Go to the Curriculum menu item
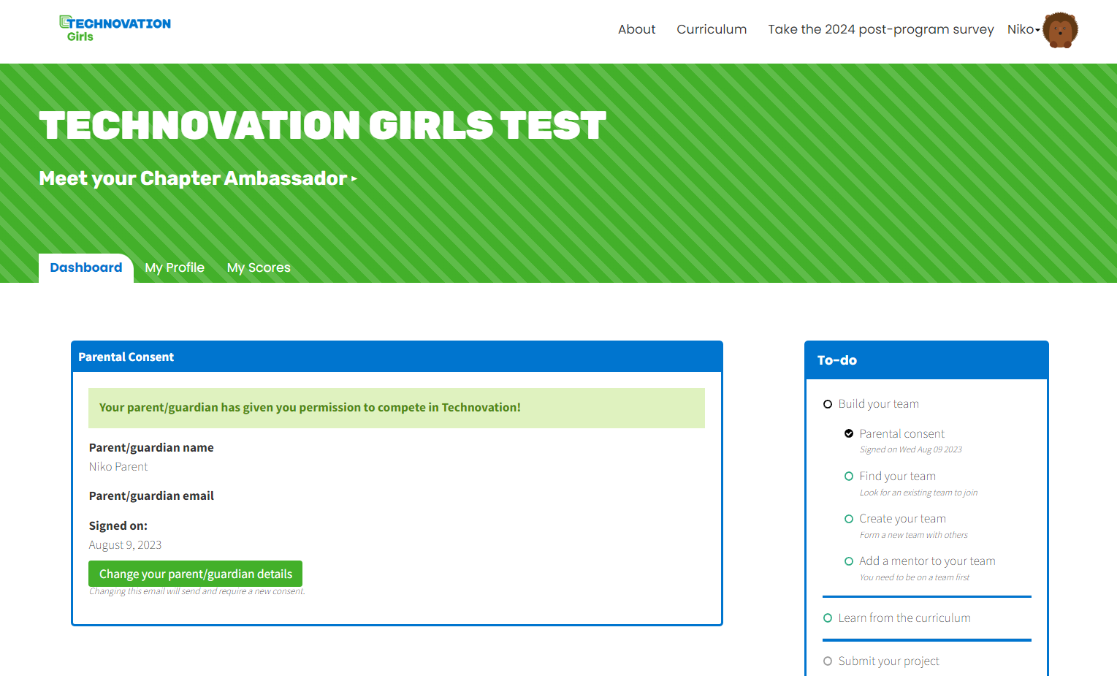The image size is (1117, 676). [712, 29]
